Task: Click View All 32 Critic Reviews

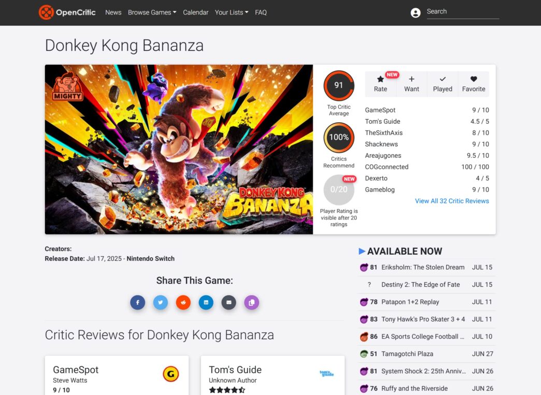Action: 452,201
